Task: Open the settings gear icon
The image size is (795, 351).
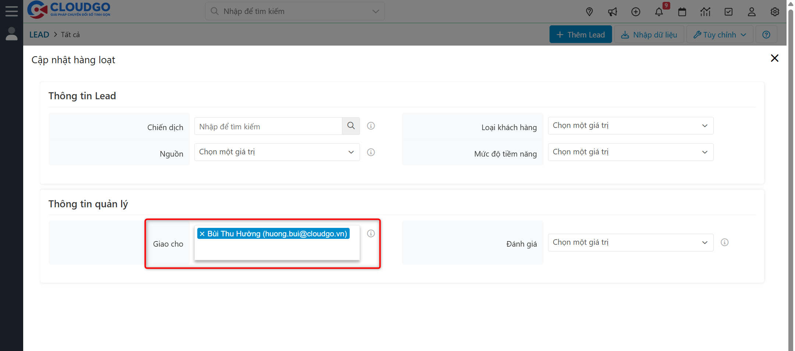Action: [775, 12]
